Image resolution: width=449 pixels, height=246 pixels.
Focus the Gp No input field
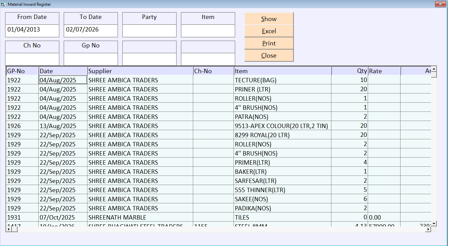(x=91, y=59)
